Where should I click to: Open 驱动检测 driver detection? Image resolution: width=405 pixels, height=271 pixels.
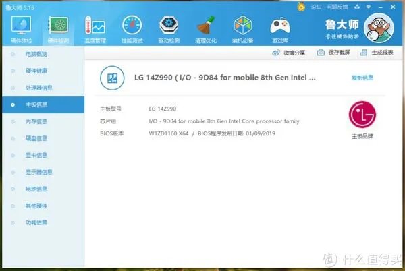[x=169, y=25]
